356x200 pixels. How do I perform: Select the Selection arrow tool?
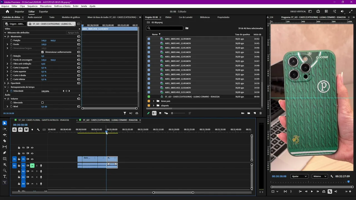(x=5, y=123)
